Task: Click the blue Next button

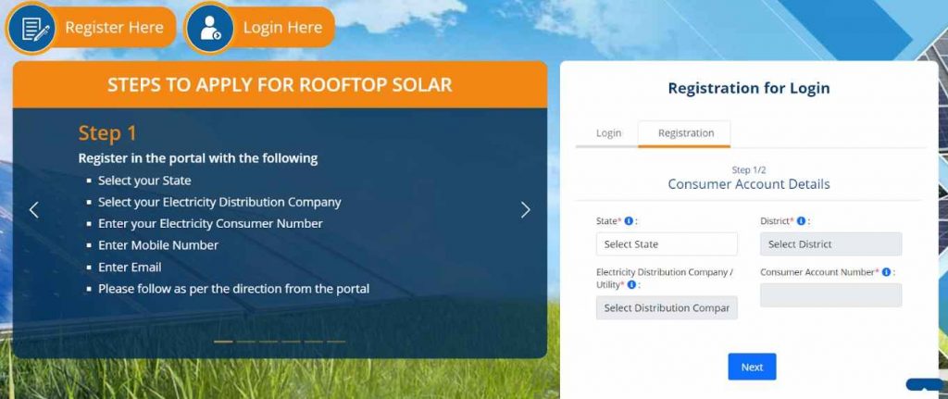Action: pos(752,367)
